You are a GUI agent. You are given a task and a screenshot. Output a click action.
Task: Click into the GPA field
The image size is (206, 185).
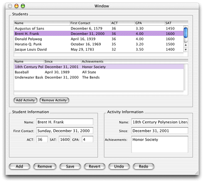(87, 139)
